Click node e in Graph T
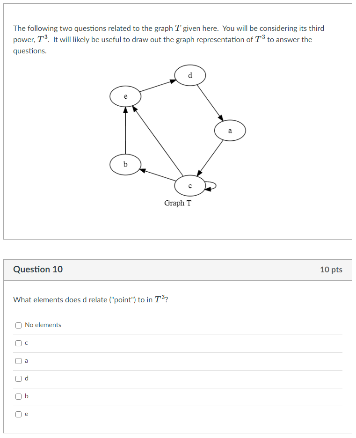 [x=125, y=96]
